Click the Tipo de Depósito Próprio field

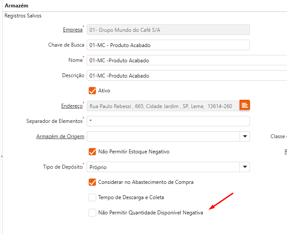point(163,167)
